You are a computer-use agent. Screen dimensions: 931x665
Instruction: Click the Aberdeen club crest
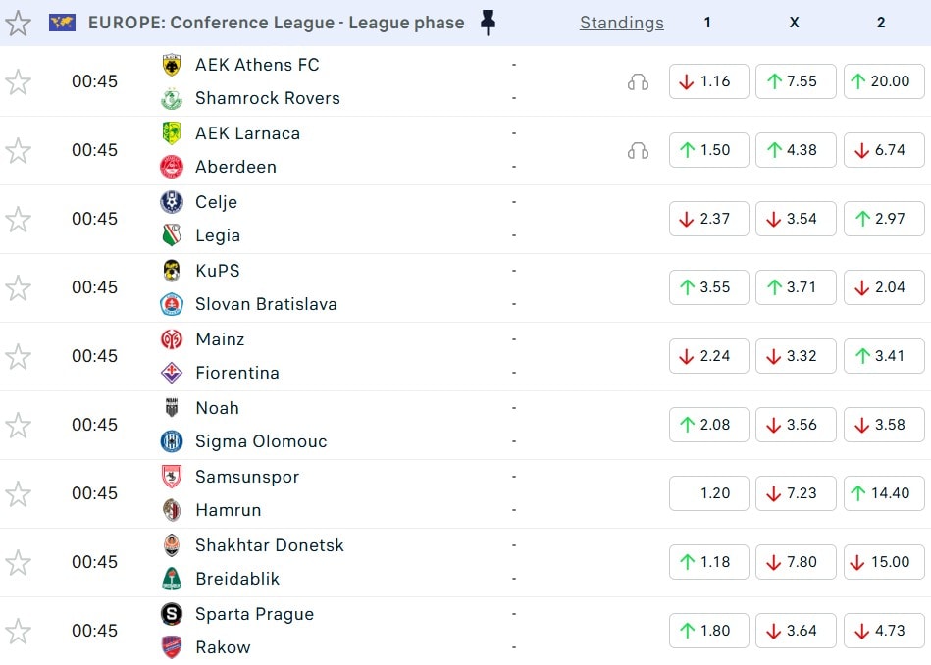click(x=172, y=167)
